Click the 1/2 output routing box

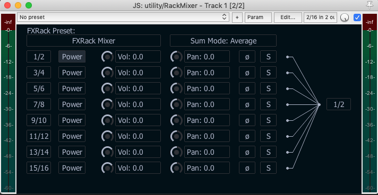[x=339, y=104]
